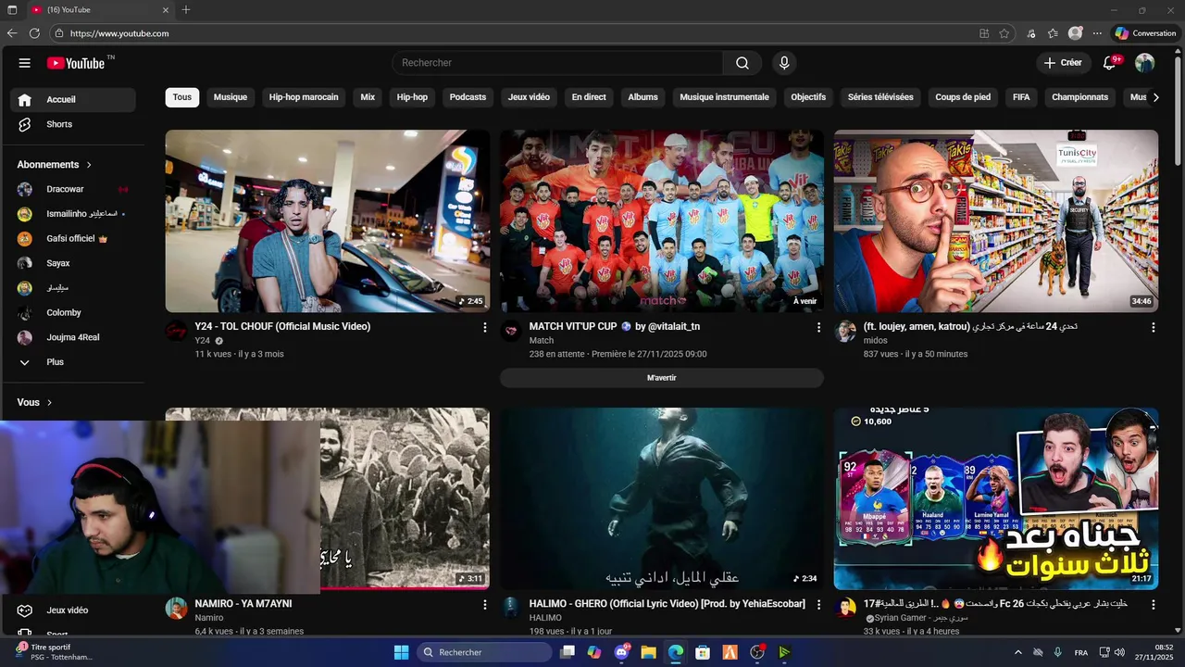Open the media control icon in the toolbar
Screen dimensions: 1185x667
click(1030, 33)
